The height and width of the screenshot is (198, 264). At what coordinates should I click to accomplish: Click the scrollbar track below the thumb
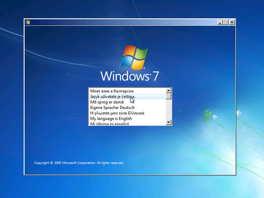click(169, 109)
